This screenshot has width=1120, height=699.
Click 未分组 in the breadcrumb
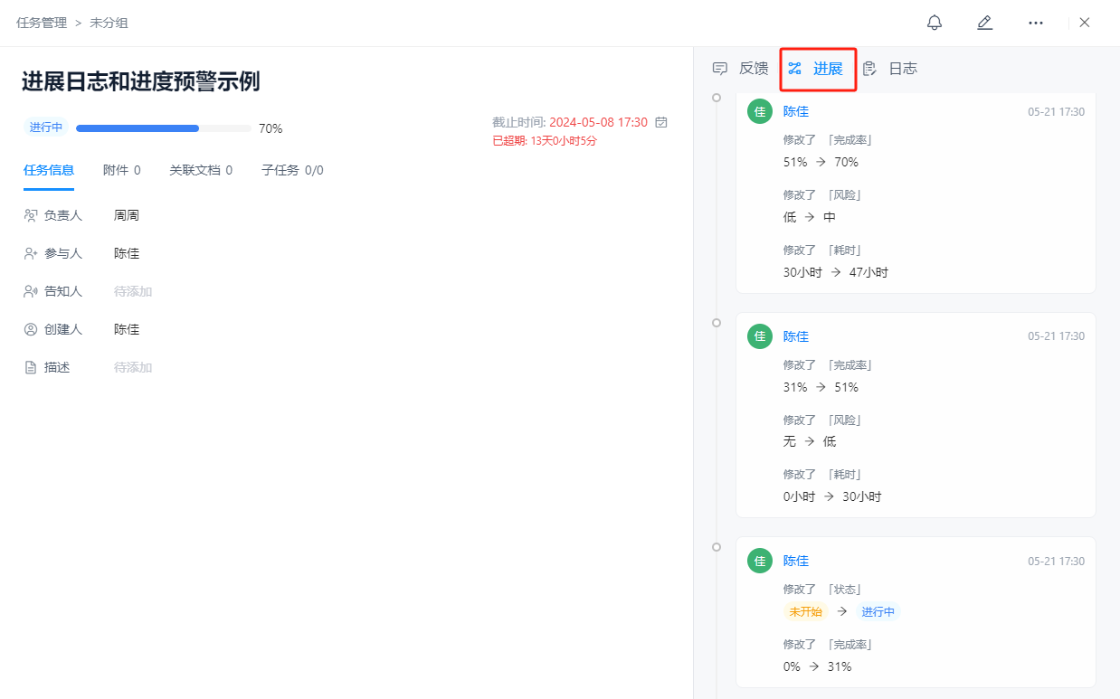(109, 23)
